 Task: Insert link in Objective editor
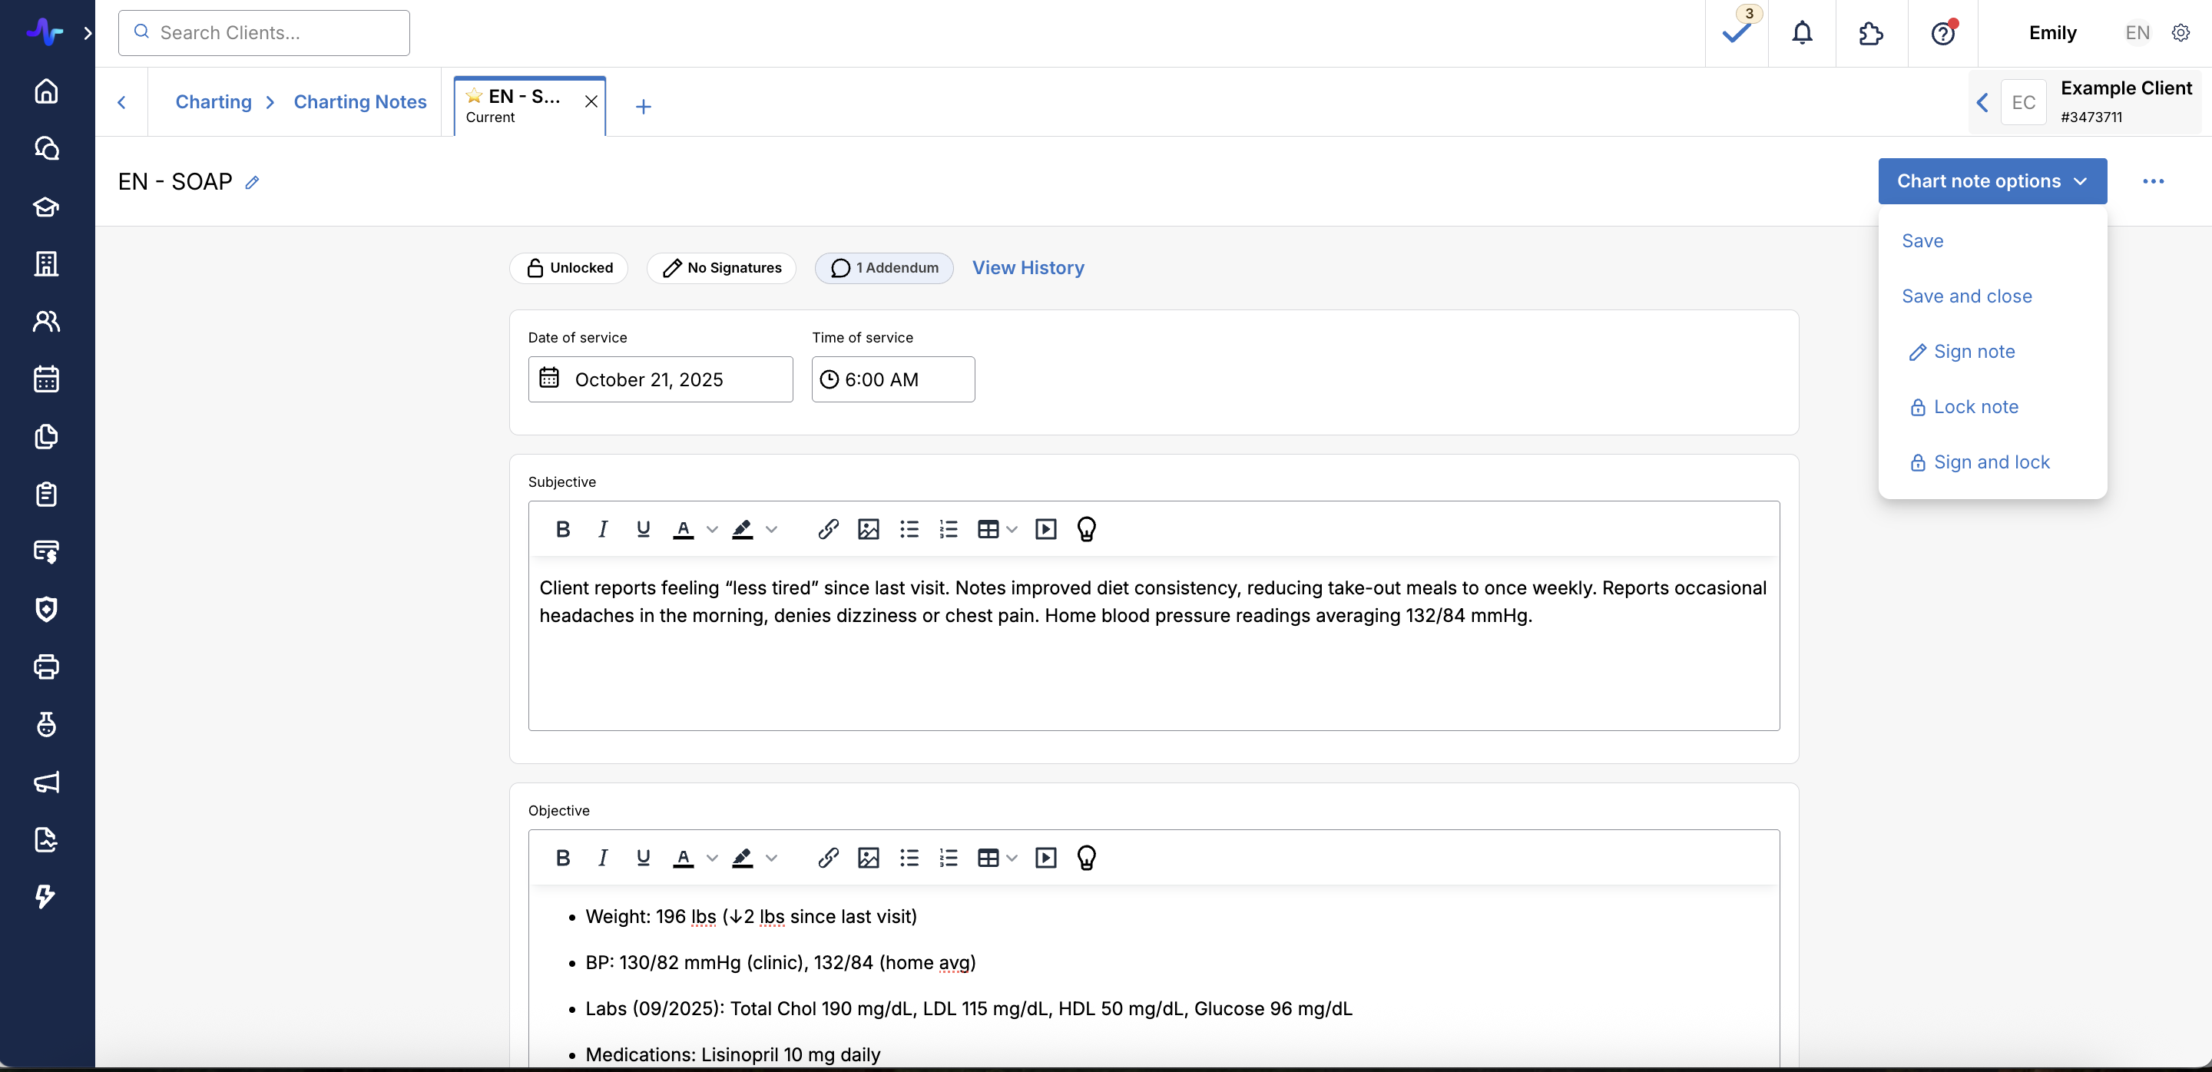tap(828, 858)
